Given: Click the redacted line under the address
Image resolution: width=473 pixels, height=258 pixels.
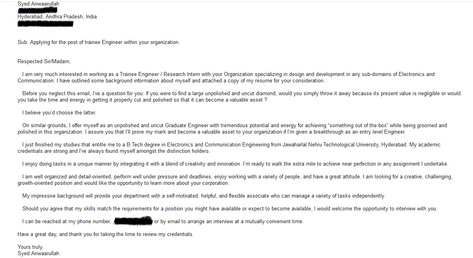Looking at the screenshot, I should coord(45,24).
